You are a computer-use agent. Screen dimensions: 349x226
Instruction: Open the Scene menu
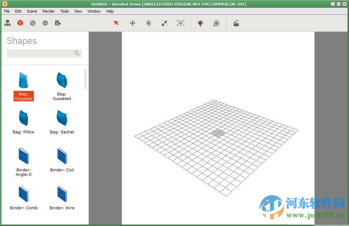32,11
